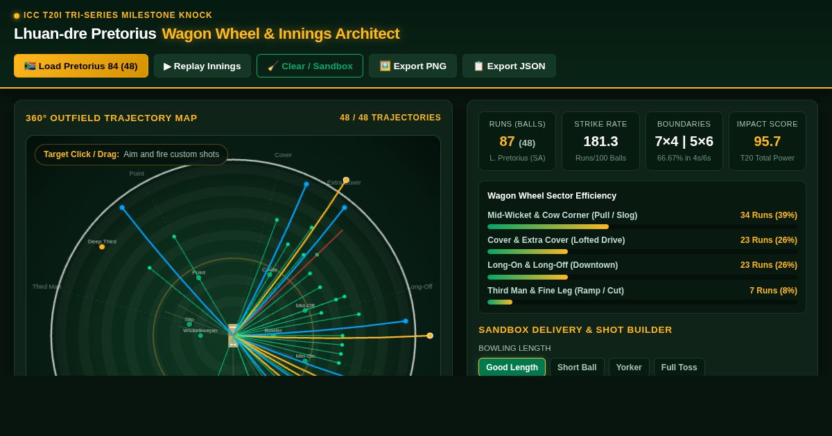Click the 7 Runs (8%) value
832x436 pixels.
773,291
